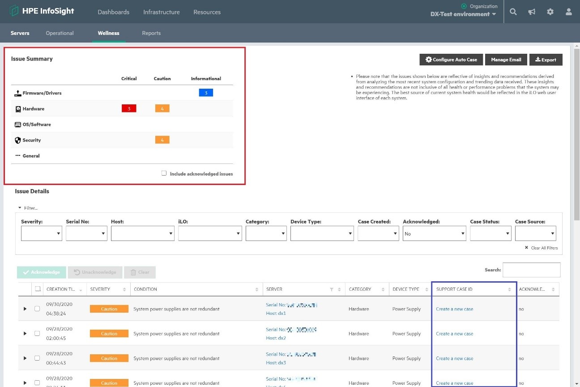Toggle Include acknowledged issues checkbox
This screenshot has width=580, height=387.
164,173
